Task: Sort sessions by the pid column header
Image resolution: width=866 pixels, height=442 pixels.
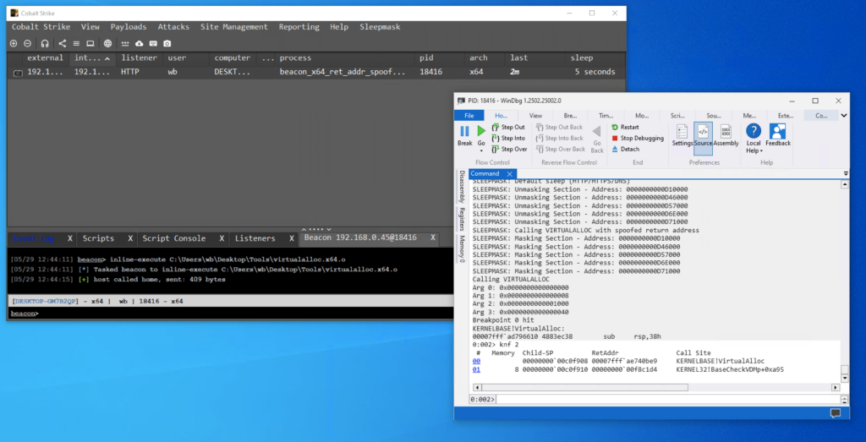Action: point(426,58)
